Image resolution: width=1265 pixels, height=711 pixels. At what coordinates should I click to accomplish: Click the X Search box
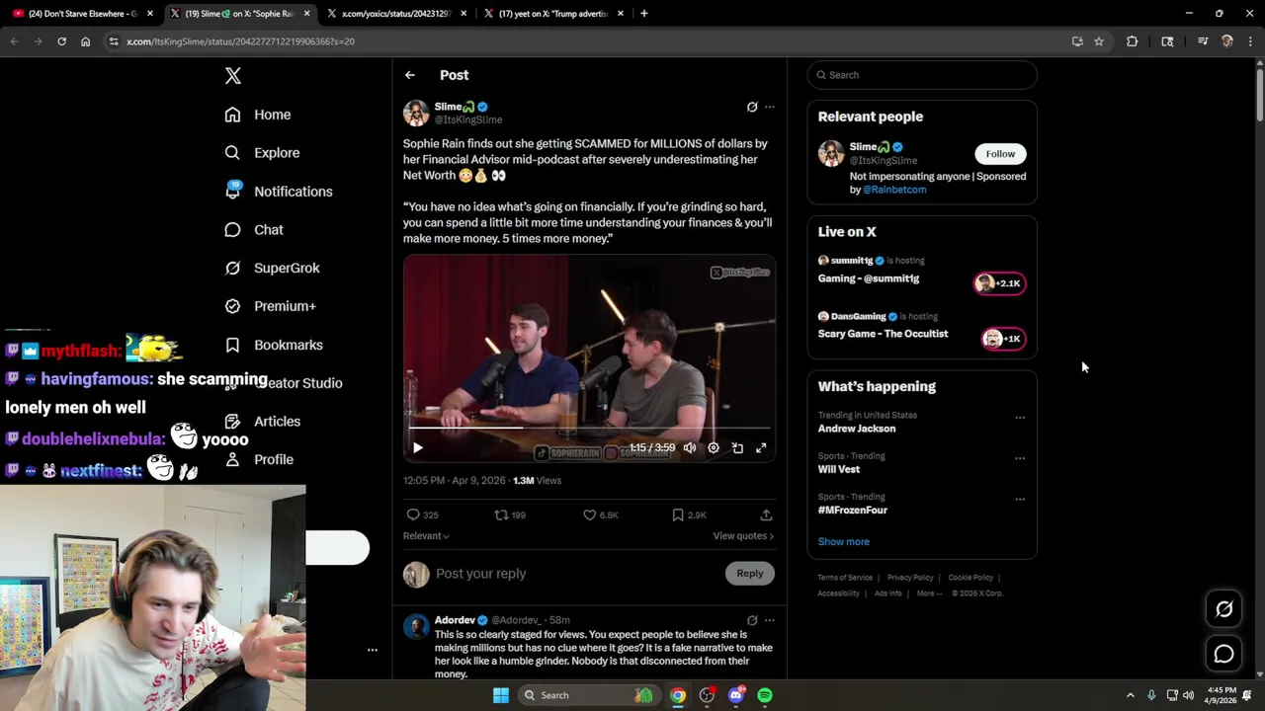(x=922, y=75)
